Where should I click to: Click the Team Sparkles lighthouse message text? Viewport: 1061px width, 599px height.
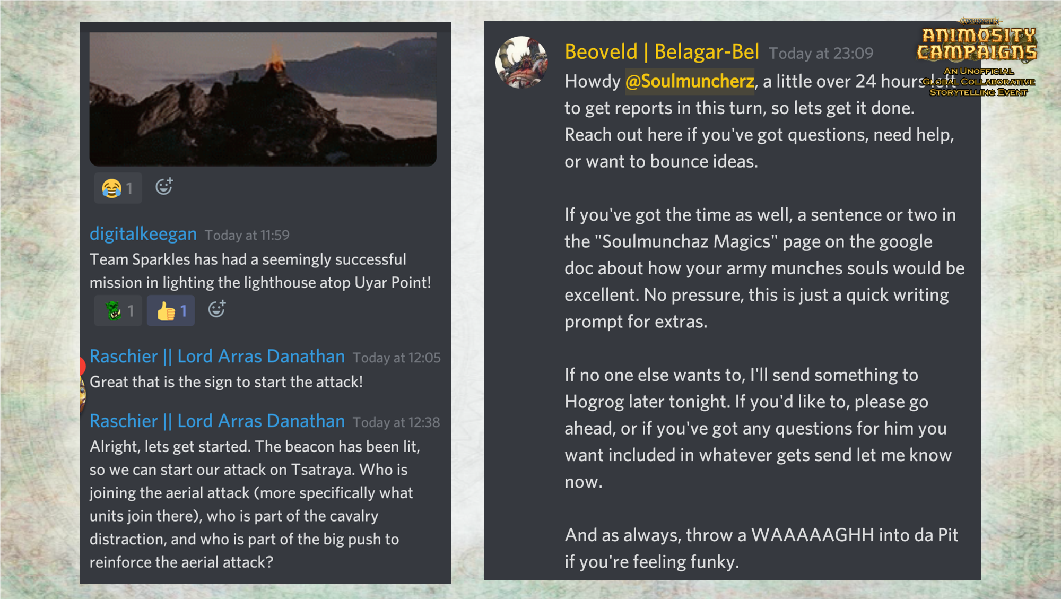[260, 271]
